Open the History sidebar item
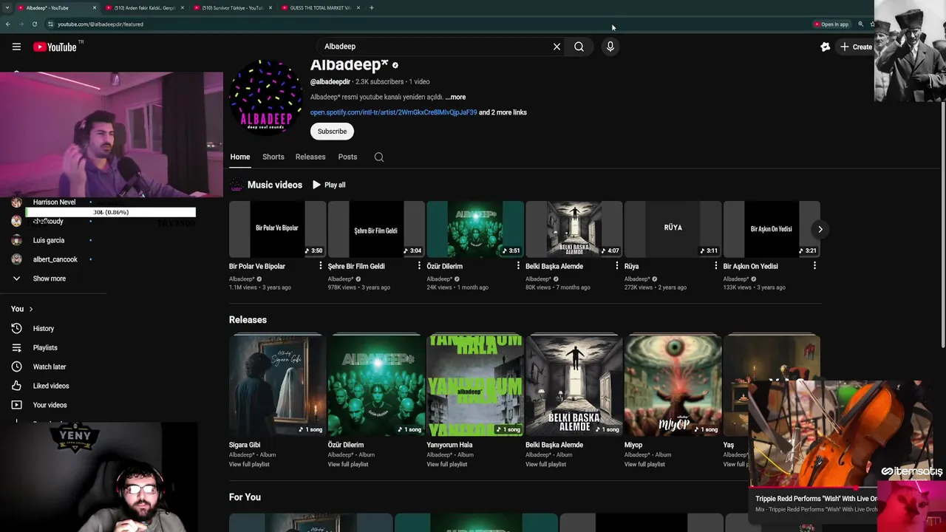This screenshot has width=946, height=532. pos(43,328)
